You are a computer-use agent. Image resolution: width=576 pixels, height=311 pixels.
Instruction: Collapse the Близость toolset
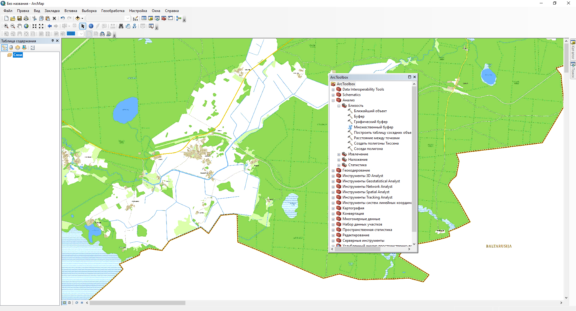click(x=339, y=106)
